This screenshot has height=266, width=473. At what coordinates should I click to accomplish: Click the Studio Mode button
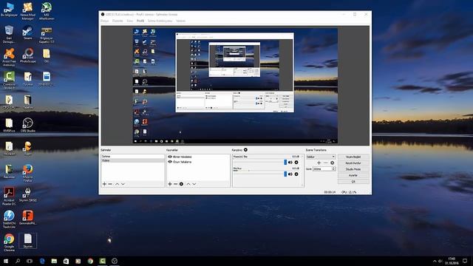pos(353,169)
